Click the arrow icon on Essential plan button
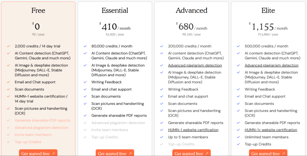The width and height of the screenshot is (307, 156). pyautogui.click(x=130, y=154)
